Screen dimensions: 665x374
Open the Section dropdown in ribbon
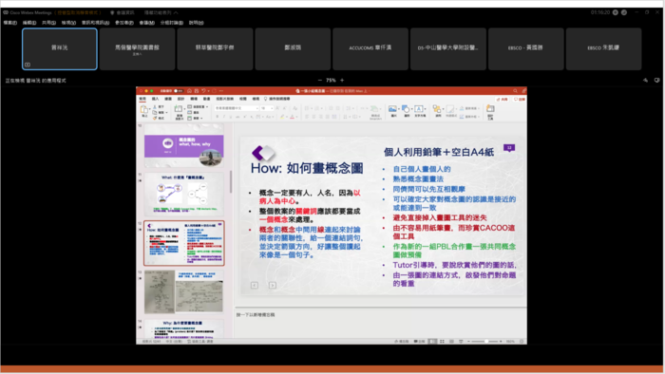coord(195,118)
